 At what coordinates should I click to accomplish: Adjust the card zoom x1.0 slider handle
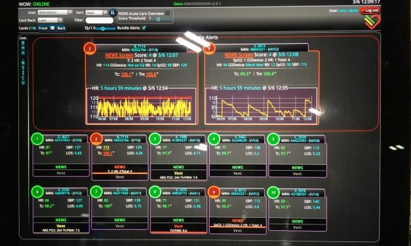(x=103, y=28)
